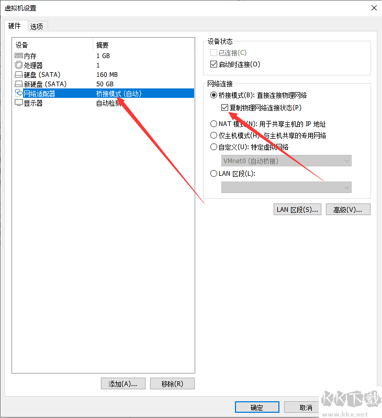
Task: Switch to the 选项 tab
Action: coord(37,26)
